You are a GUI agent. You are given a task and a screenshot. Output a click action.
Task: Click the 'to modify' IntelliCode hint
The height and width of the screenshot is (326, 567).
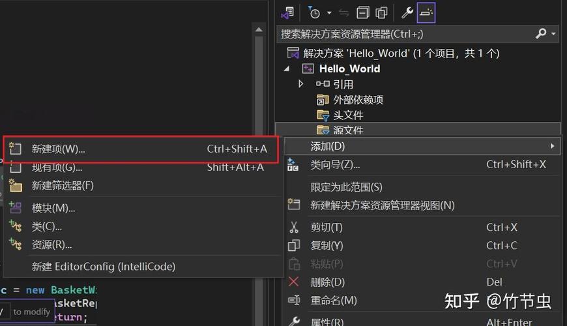pyautogui.click(x=31, y=312)
